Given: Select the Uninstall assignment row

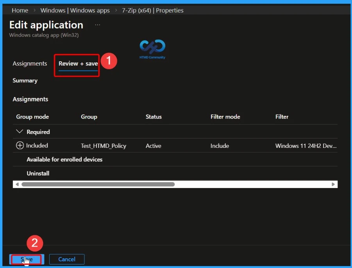Looking at the screenshot, I should point(38,173).
